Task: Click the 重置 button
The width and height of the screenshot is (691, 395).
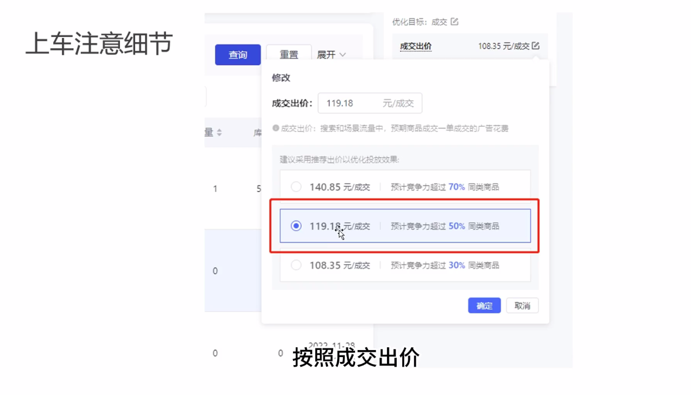Action: (289, 55)
